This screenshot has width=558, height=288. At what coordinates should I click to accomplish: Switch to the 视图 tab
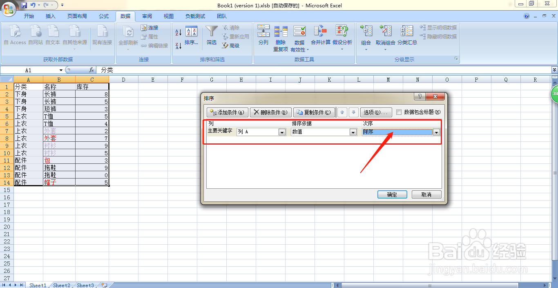click(169, 16)
